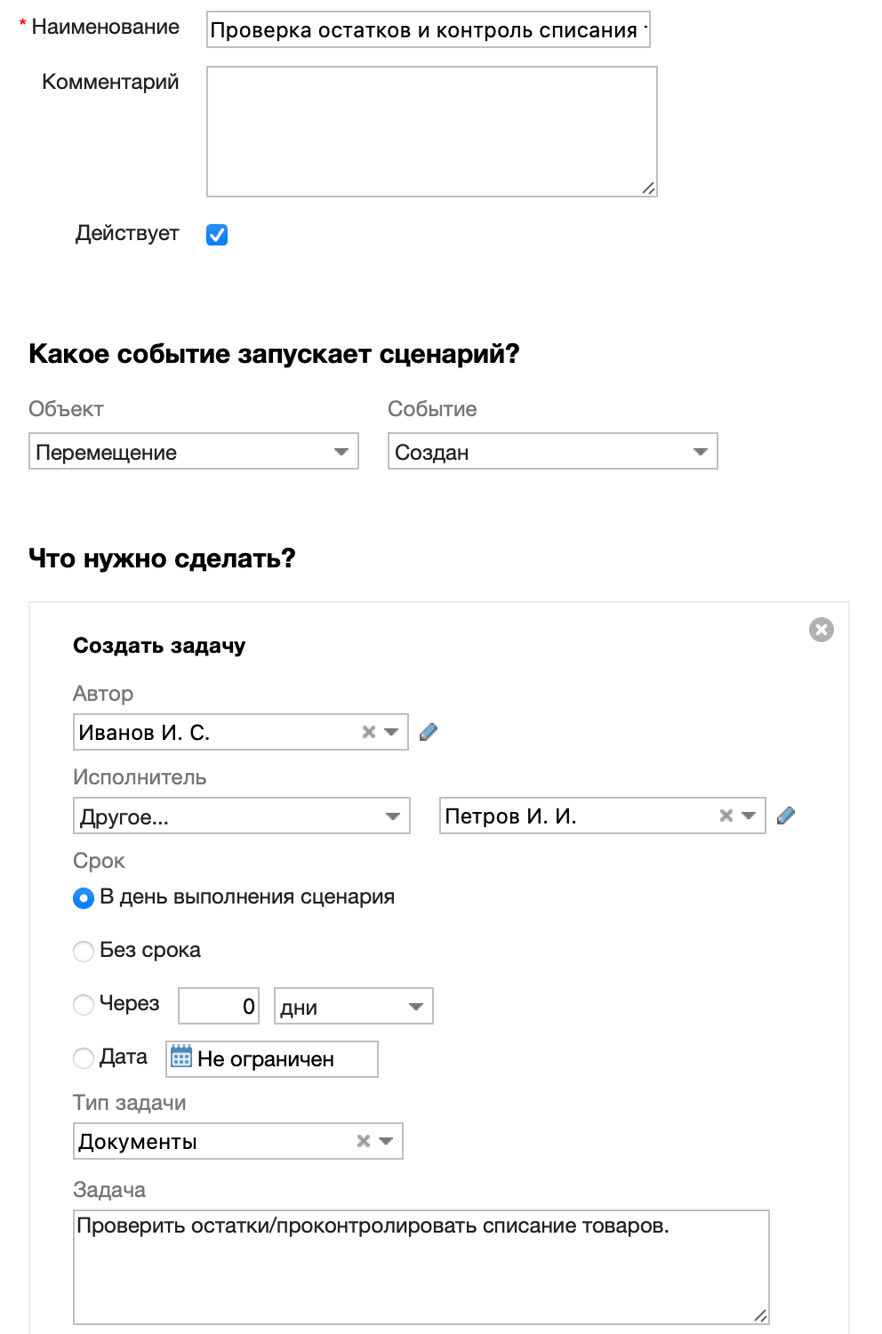Edit the Автор field via pencil icon
The image size is (882, 1334).
(429, 731)
